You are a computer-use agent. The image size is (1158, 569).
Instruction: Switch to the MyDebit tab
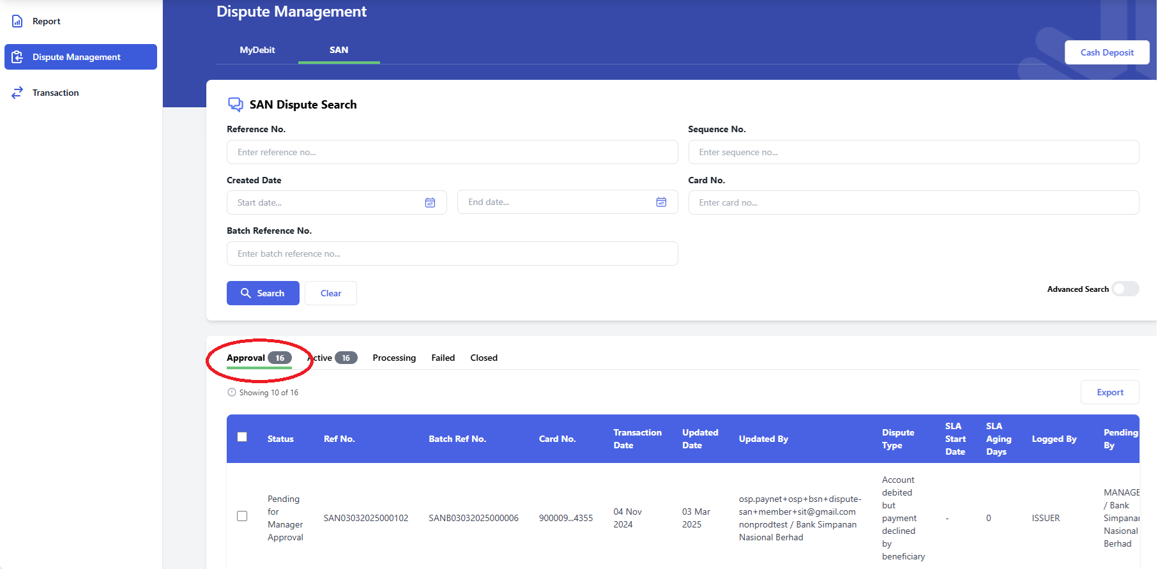click(257, 50)
